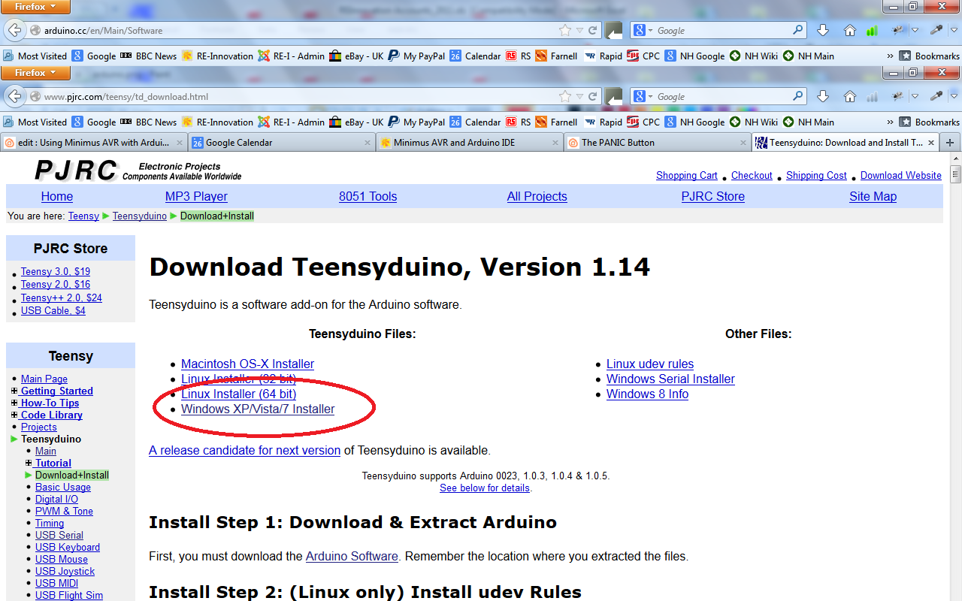
Task: Click the Home icon in the arduino.cc window
Action: click(850, 31)
